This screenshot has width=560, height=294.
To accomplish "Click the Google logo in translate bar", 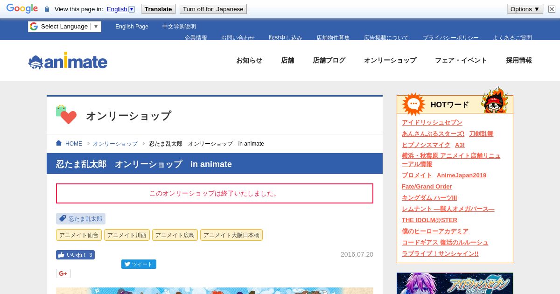I will click(22, 8).
